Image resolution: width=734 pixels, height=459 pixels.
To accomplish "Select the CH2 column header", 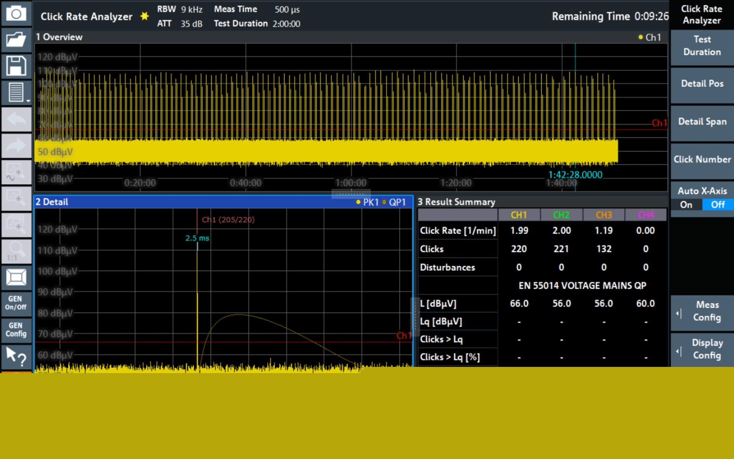I will point(561,215).
